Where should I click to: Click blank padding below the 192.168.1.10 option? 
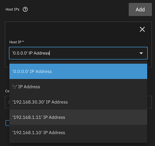coord(78,142)
